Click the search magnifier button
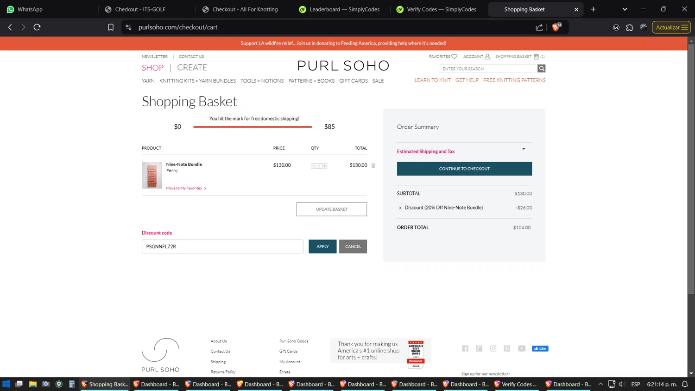Image resolution: width=695 pixels, height=391 pixels. (541, 69)
